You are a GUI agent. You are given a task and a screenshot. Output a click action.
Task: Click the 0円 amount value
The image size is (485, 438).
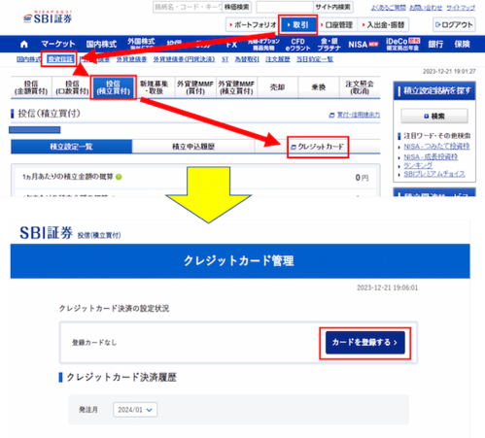(x=362, y=178)
